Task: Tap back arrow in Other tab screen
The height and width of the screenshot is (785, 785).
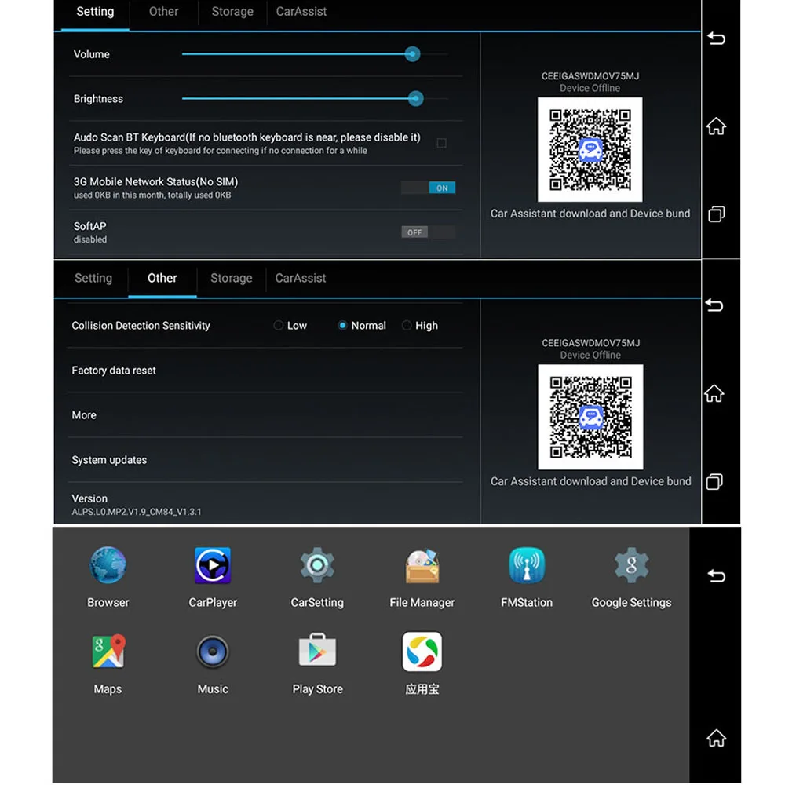Action: point(714,305)
